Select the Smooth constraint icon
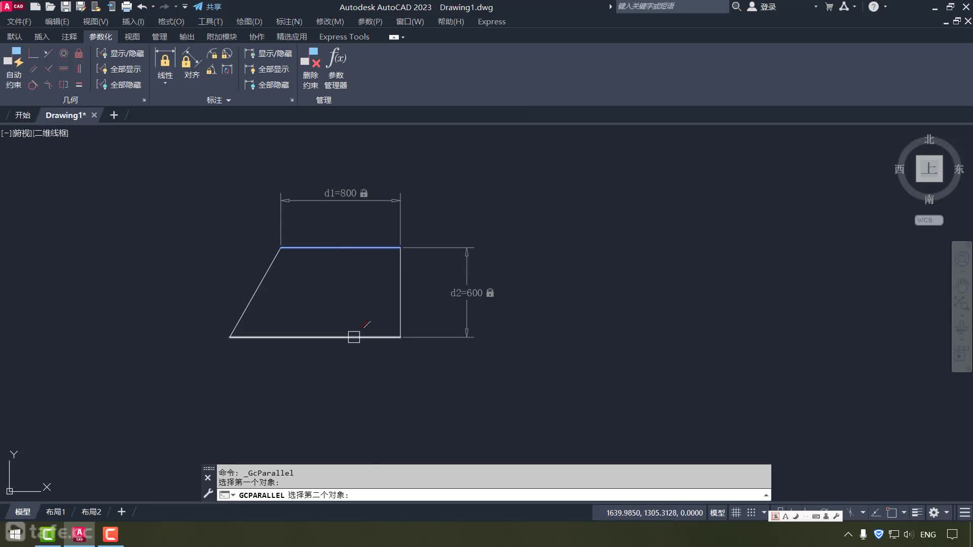The image size is (973, 547). coord(48,85)
